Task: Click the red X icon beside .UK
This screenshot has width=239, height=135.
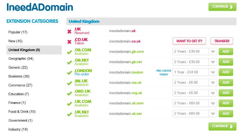Action: [x=70, y=31]
